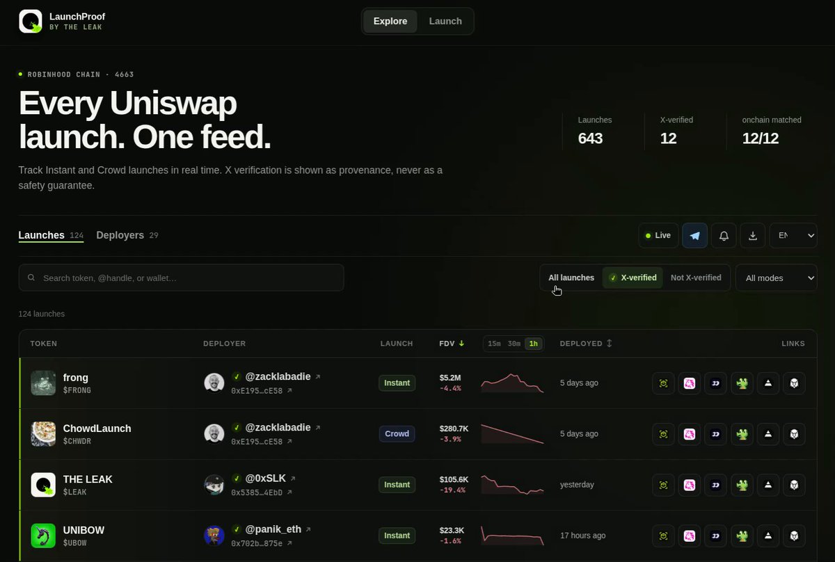Screen dimensions: 835x562
Task: Open the scanner face link icon for UNIBOW
Action: tap(663, 536)
